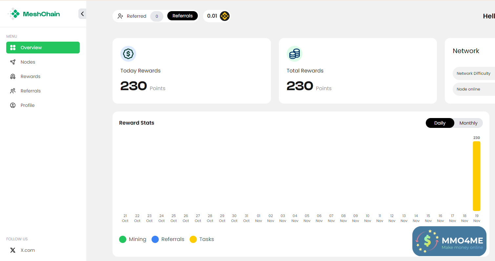Switch reward stats to Monthly view

pyautogui.click(x=468, y=123)
